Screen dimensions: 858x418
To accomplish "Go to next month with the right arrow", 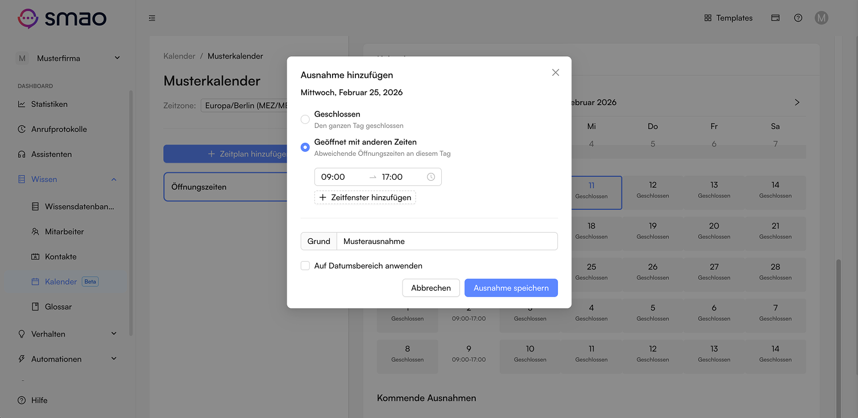I will point(797,102).
